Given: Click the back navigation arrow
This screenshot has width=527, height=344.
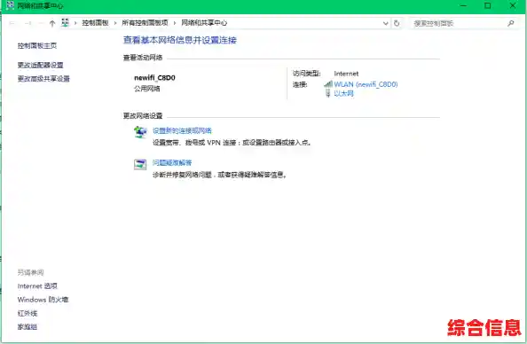Looking at the screenshot, I should click(12, 23).
